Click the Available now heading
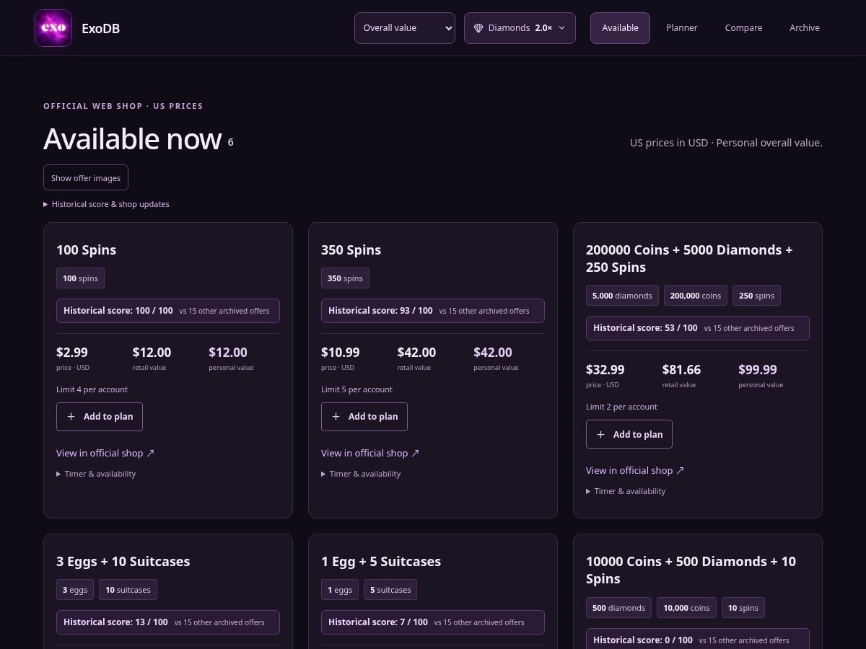 coord(132,138)
